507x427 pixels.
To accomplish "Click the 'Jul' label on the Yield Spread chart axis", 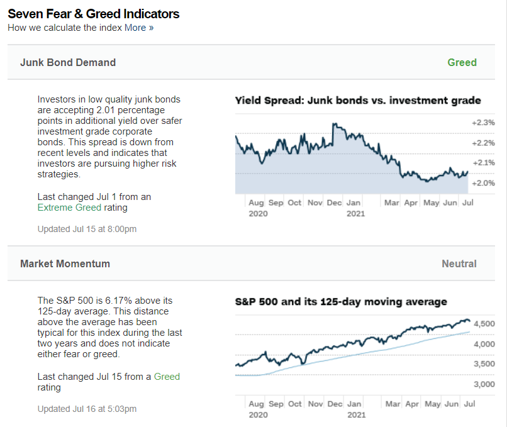I will 467,202.
